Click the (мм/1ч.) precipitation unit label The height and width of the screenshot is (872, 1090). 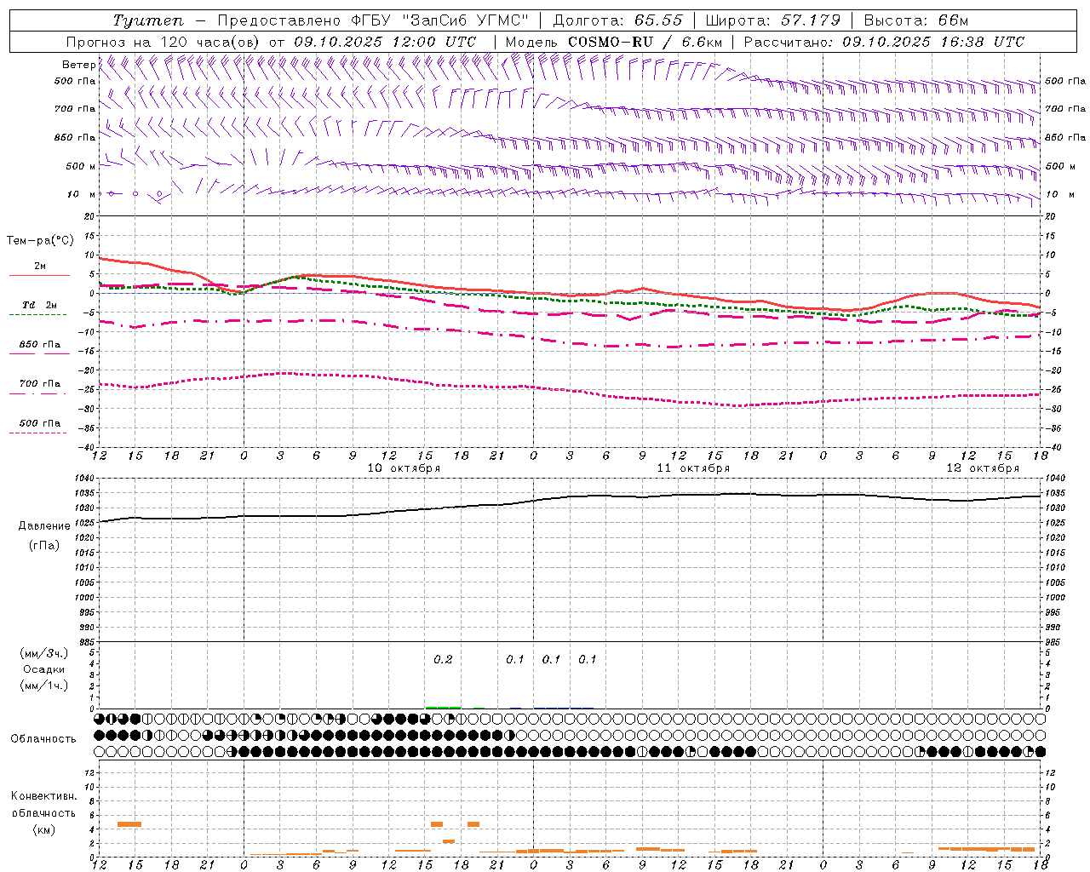[44, 686]
